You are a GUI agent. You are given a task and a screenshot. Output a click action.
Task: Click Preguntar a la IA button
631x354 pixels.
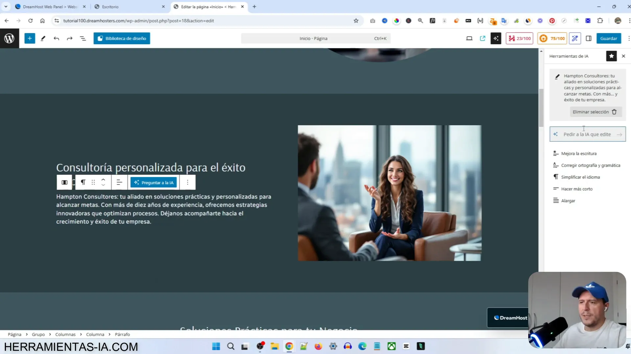tap(154, 183)
